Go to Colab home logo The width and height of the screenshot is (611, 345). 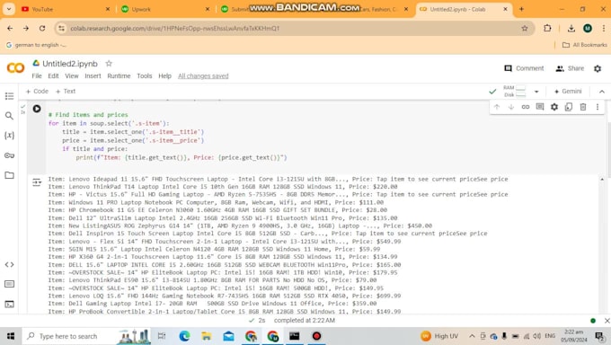tap(15, 67)
